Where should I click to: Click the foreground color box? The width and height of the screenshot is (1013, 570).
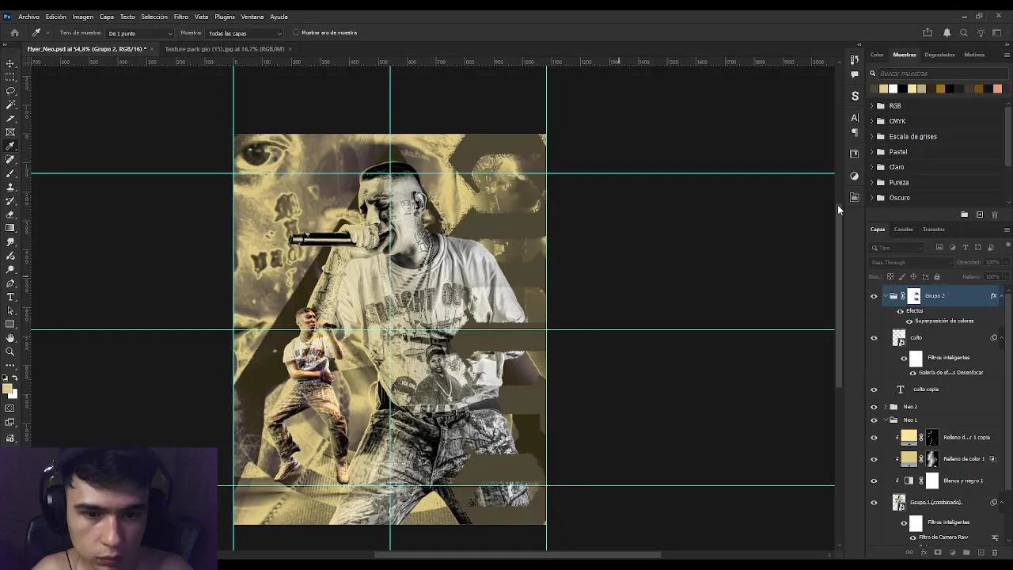(x=8, y=389)
